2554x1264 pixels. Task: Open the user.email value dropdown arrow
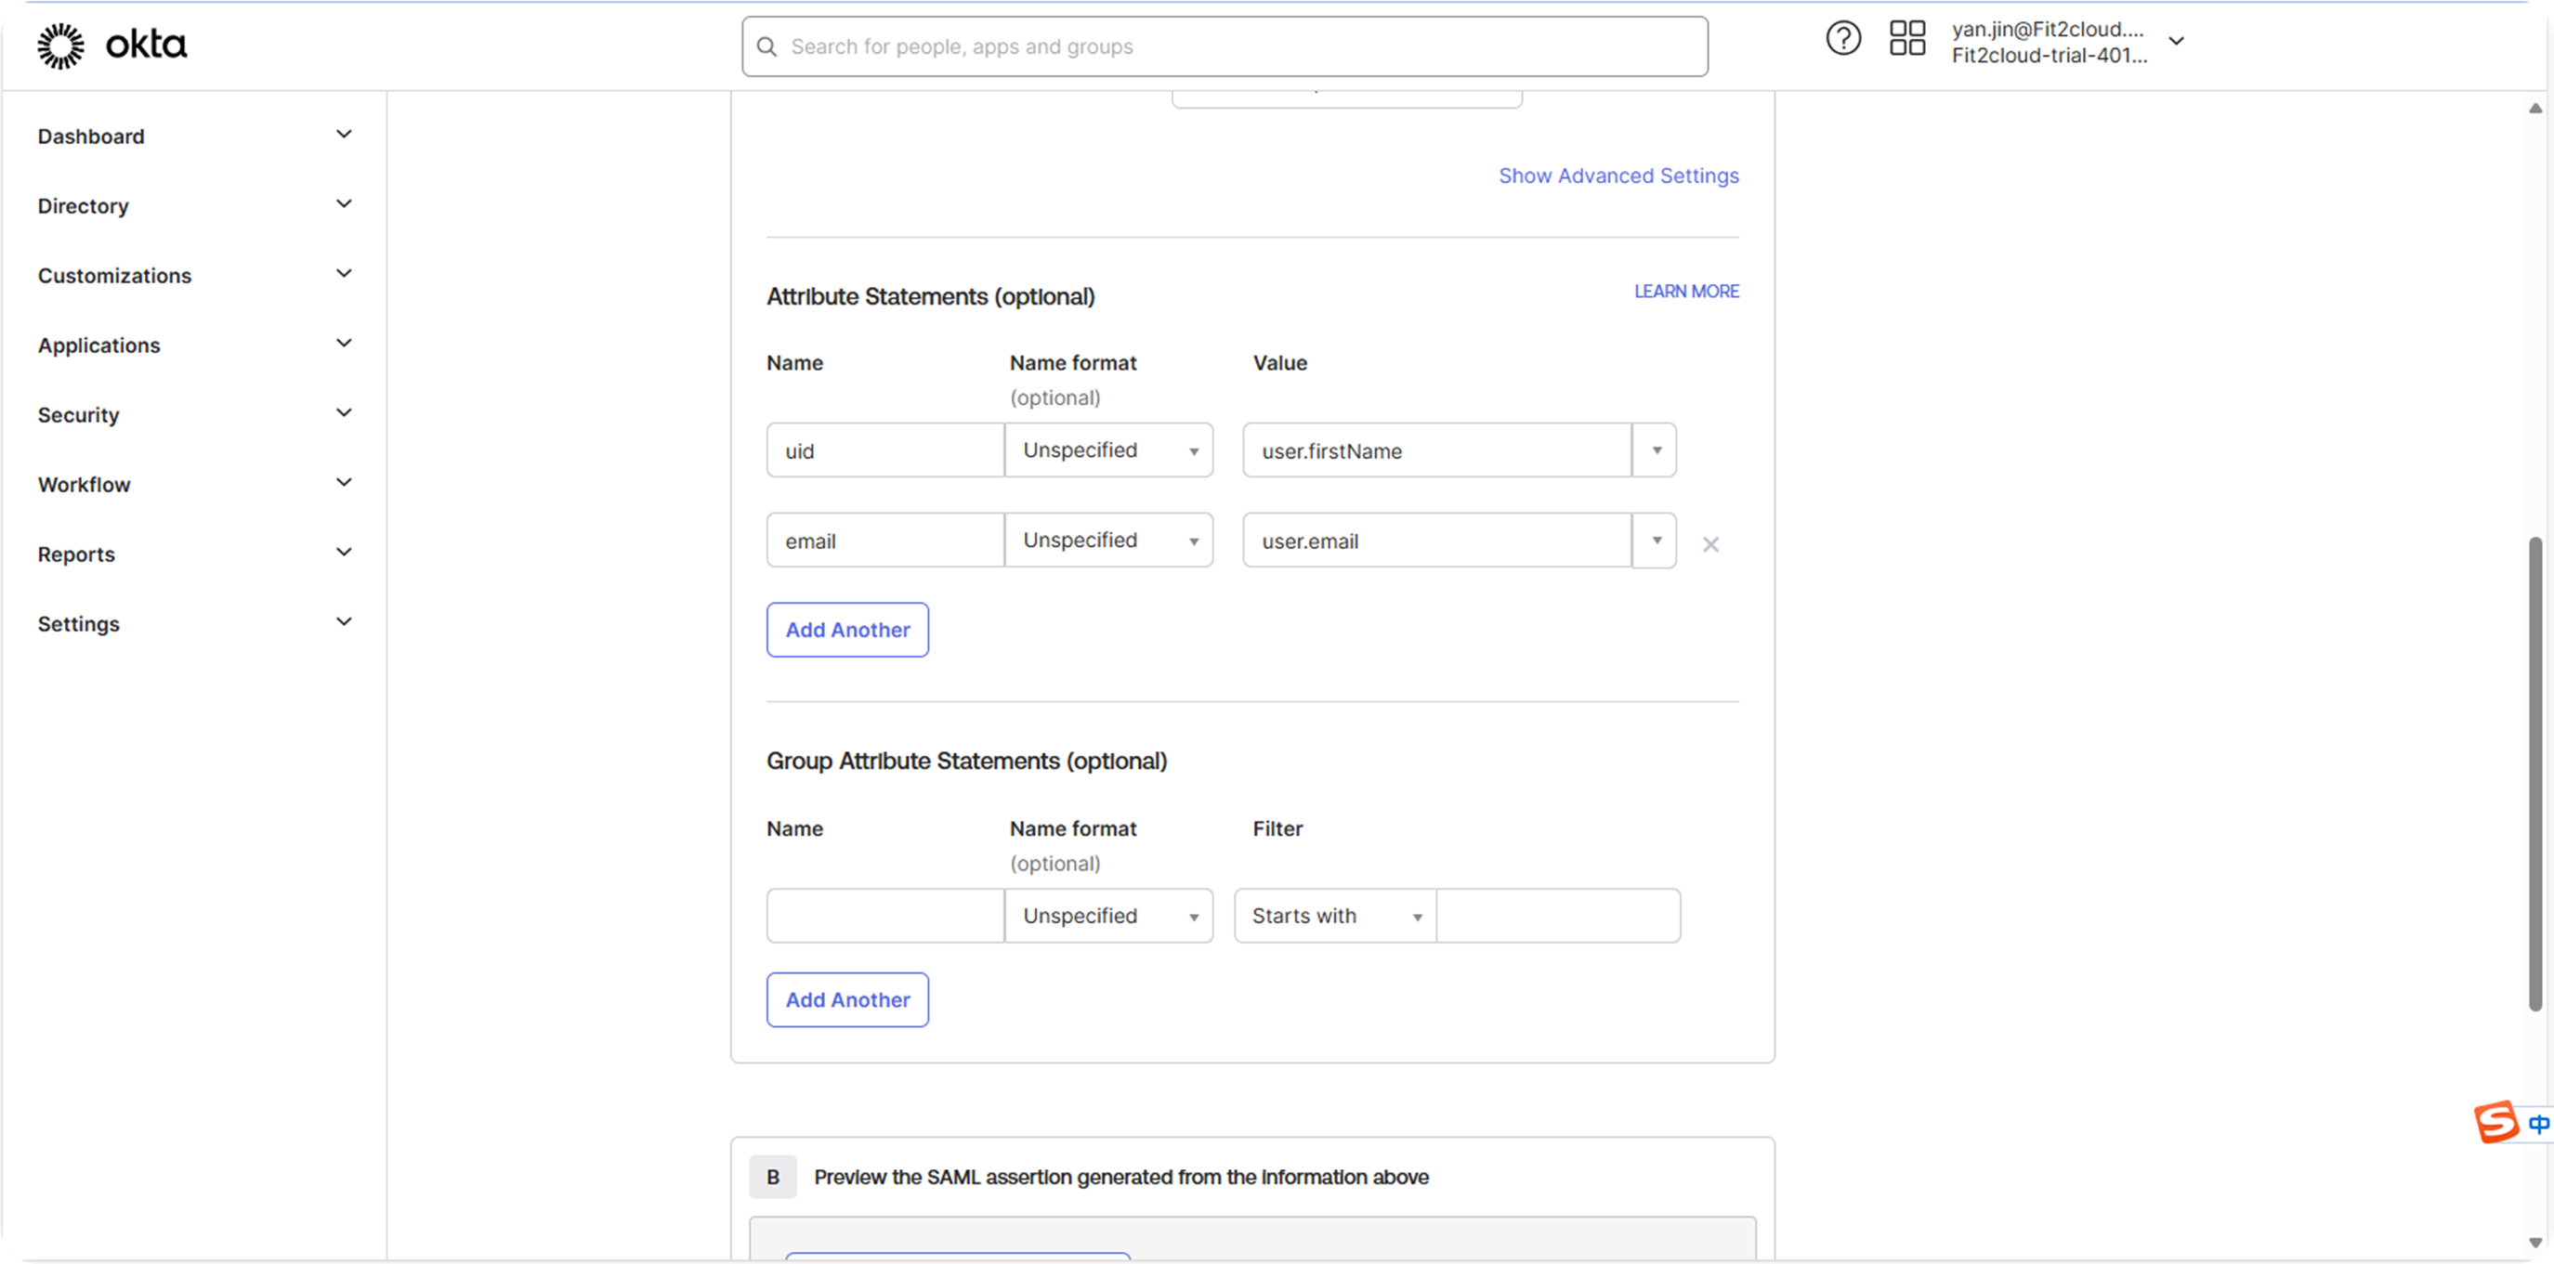[1655, 541]
